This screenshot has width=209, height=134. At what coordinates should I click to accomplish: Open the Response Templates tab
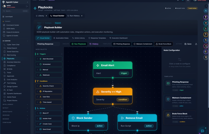click(97, 38)
